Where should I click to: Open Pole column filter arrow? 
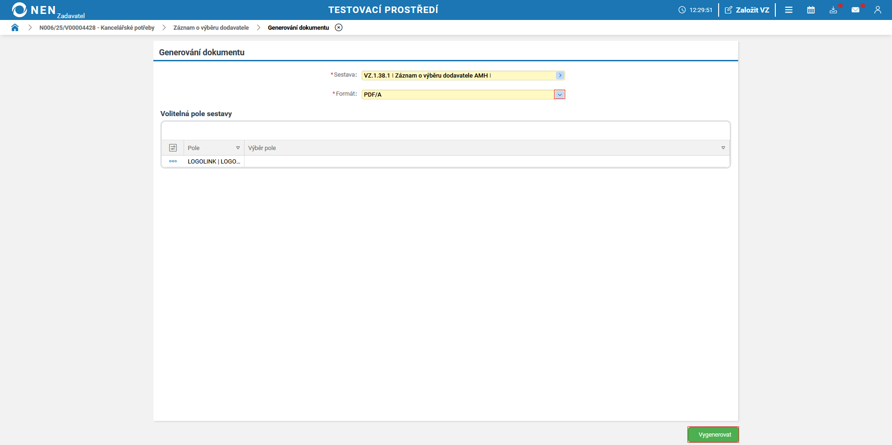[238, 148]
